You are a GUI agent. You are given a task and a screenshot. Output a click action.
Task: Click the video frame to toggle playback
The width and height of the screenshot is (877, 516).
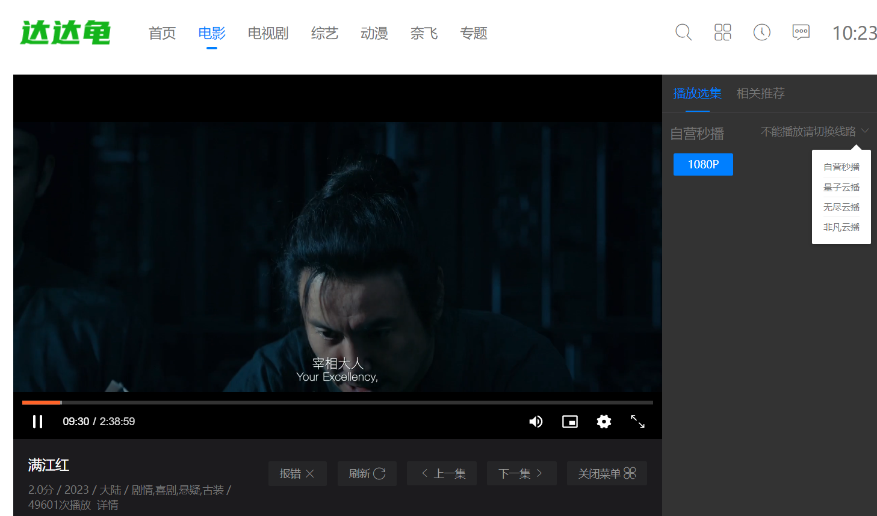338,257
